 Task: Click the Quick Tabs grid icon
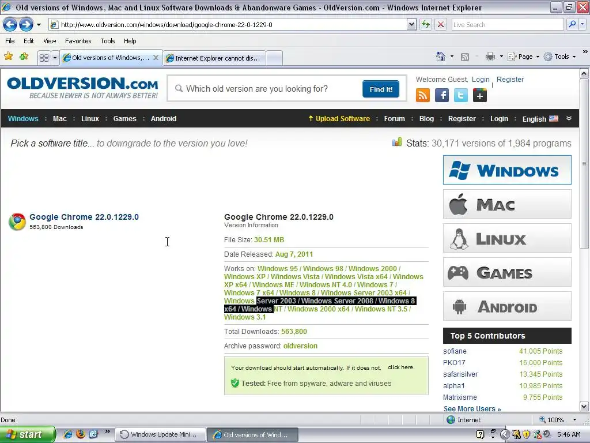pyautogui.click(x=44, y=58)
